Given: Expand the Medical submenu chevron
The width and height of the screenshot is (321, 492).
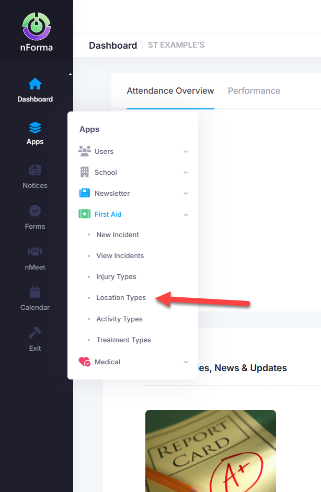Looking at the screenshot, I should click(186, 362).
